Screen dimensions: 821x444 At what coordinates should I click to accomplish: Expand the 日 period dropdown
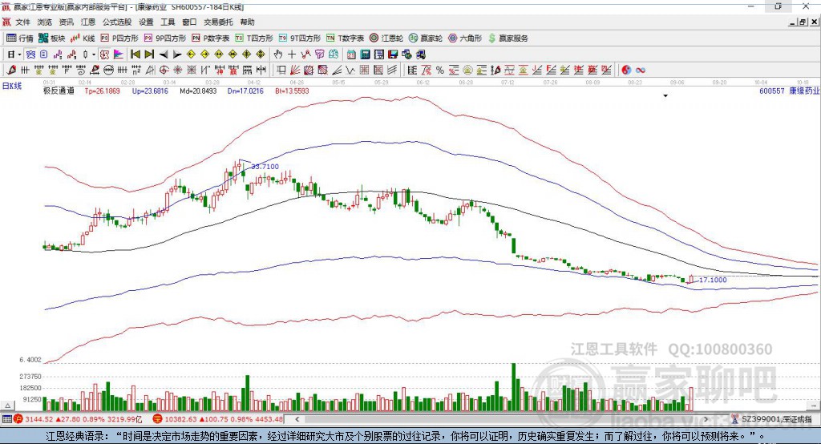[x=19, y=54]
